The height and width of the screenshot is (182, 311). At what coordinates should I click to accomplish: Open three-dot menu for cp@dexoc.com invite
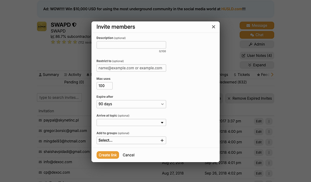pos(269,173)
